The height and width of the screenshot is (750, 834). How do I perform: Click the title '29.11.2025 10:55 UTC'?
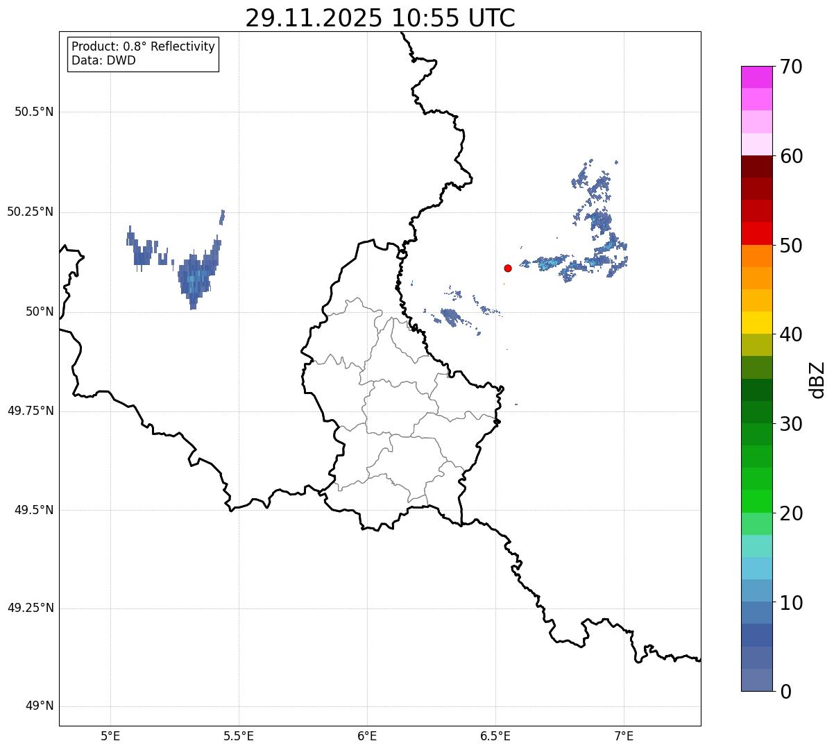pyautogui.click(x=380, y=17)
